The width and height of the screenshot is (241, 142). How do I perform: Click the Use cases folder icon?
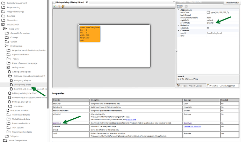(x=10, y=106)
